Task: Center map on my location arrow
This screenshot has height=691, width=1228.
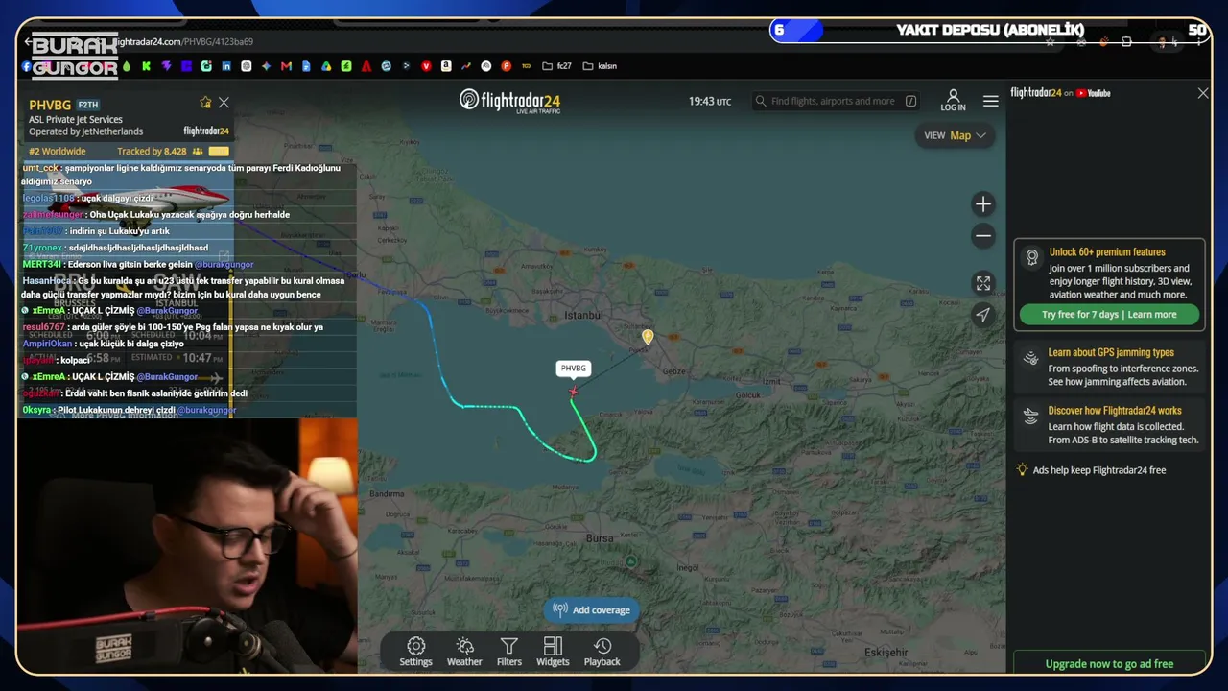Action: pyautogui.click(x=983, y=315)
